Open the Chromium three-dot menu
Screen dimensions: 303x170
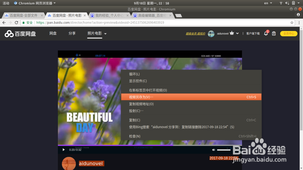pos(299,23)
